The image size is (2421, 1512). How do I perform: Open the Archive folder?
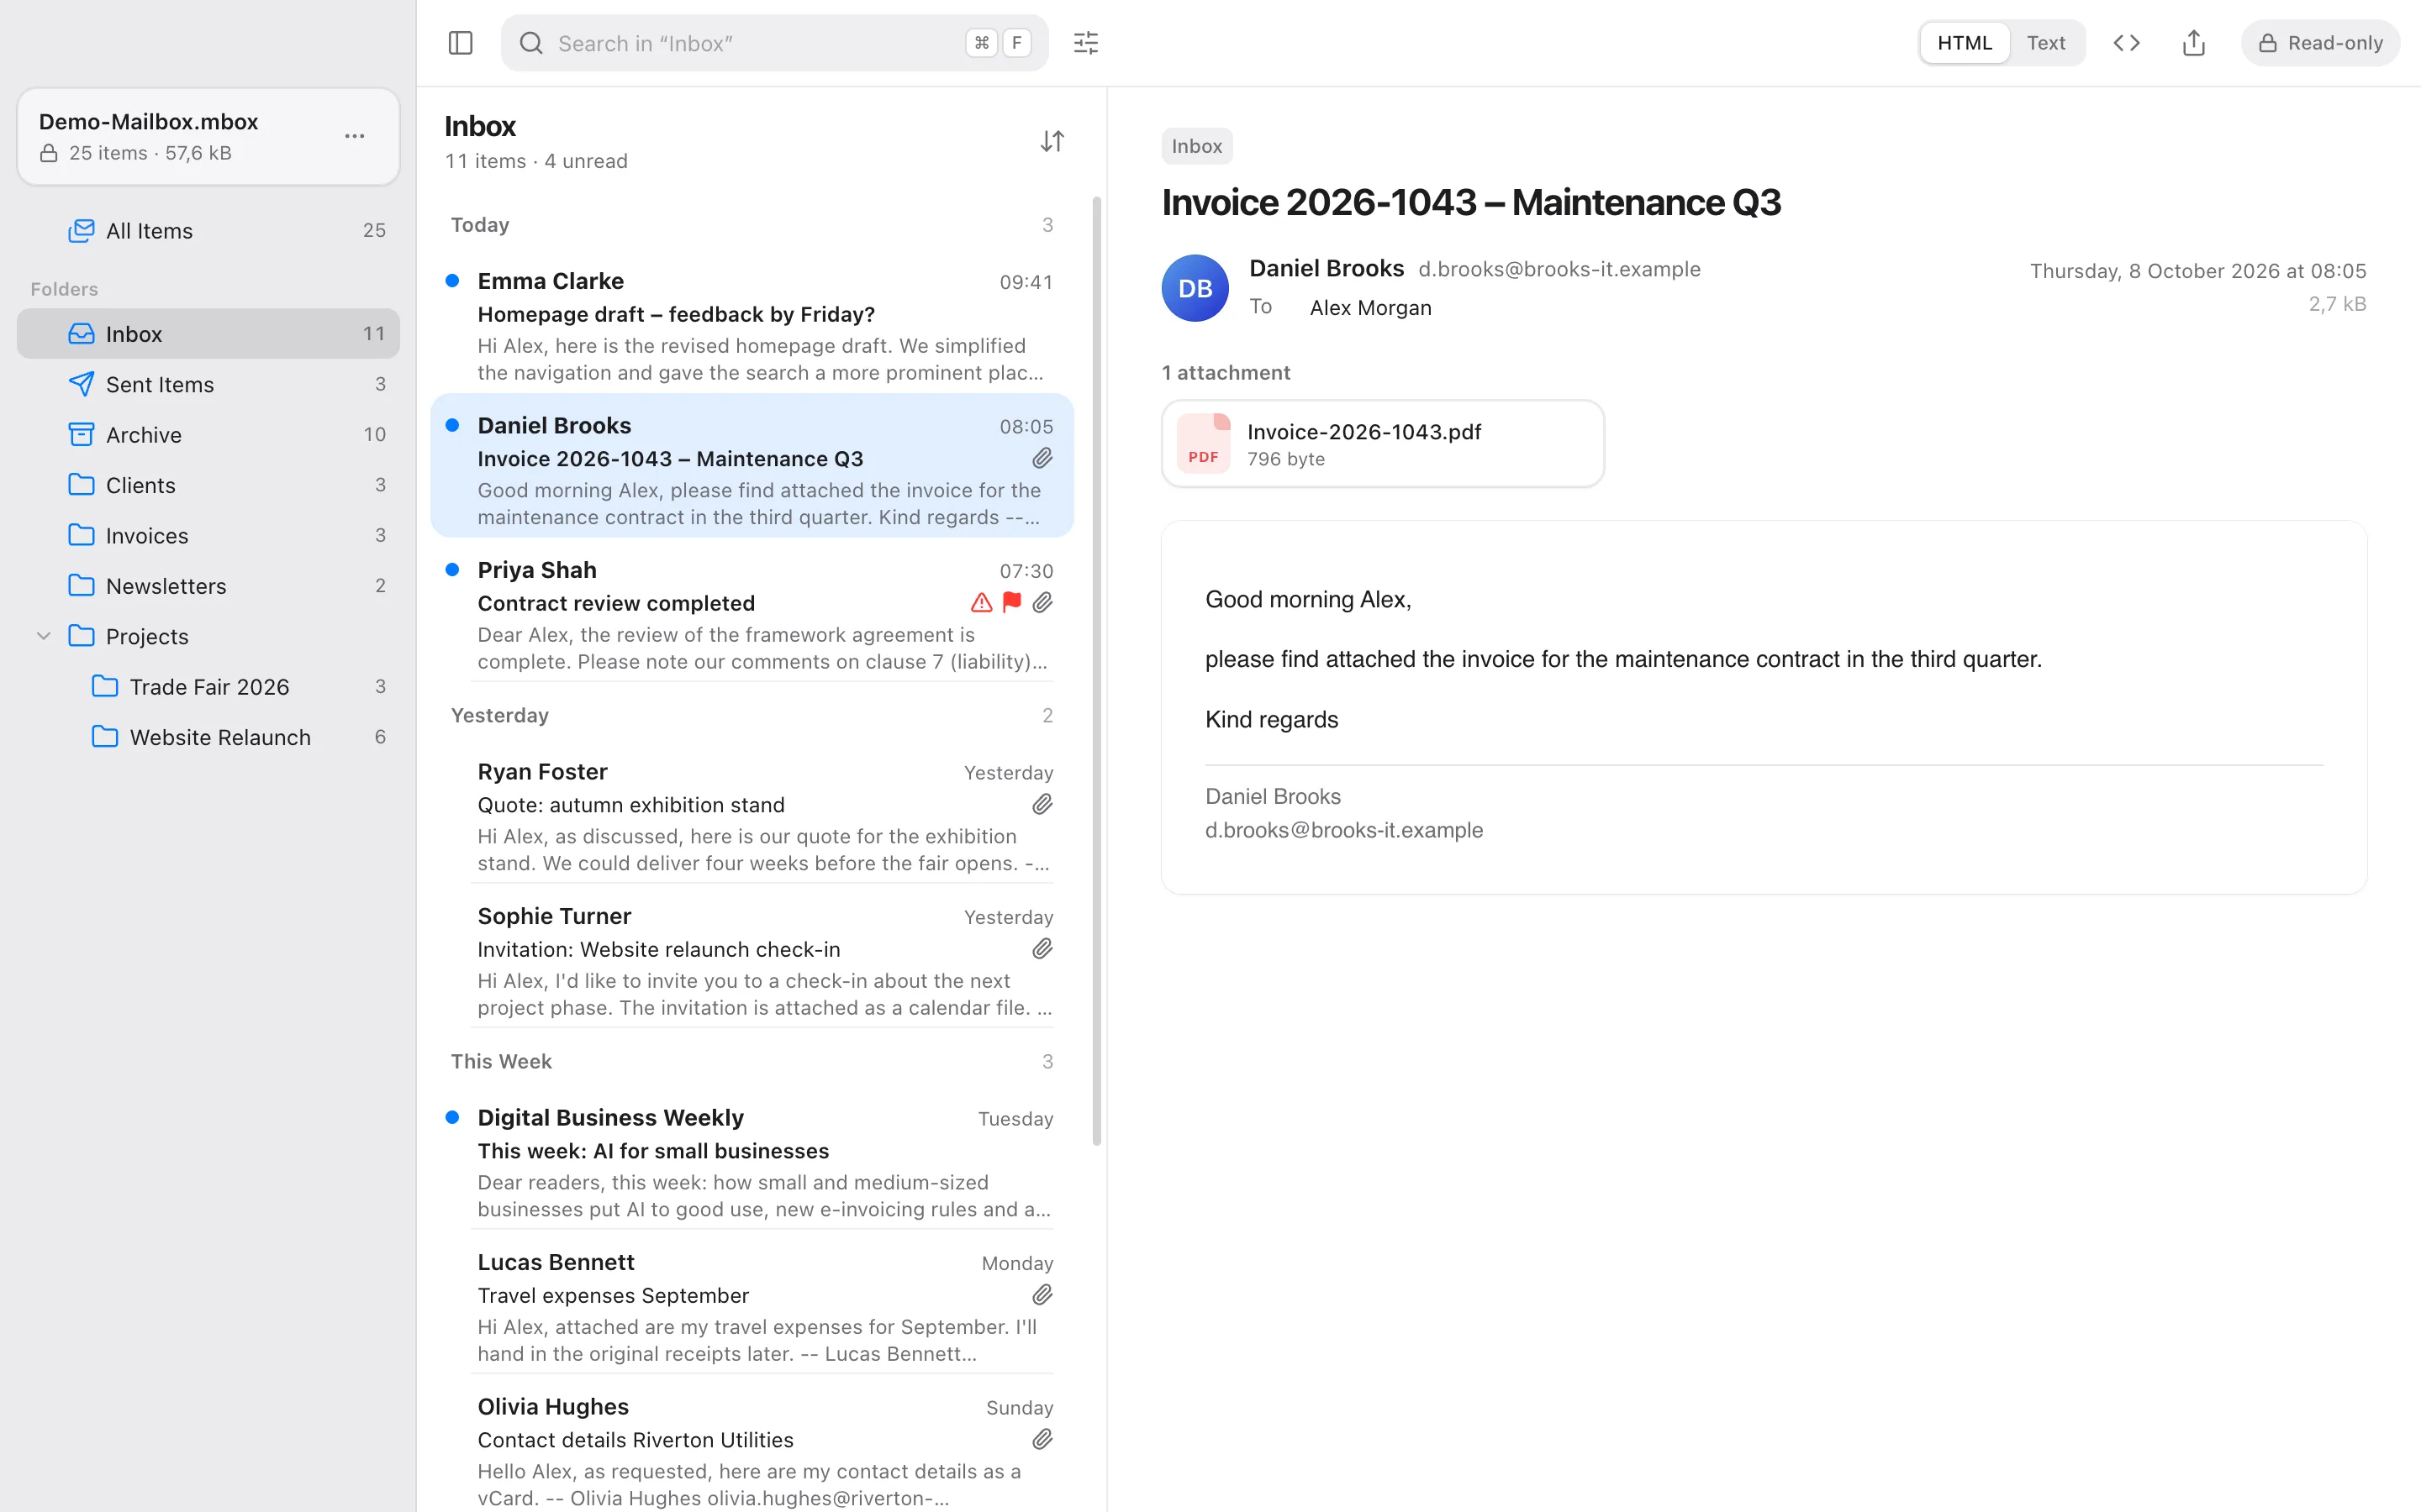click(x=208, y=435)
